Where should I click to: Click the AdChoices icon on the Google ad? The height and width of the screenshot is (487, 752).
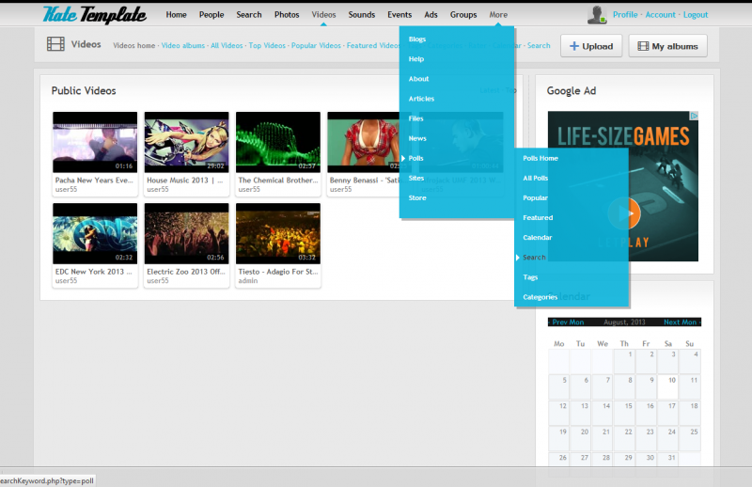point(694,116)
